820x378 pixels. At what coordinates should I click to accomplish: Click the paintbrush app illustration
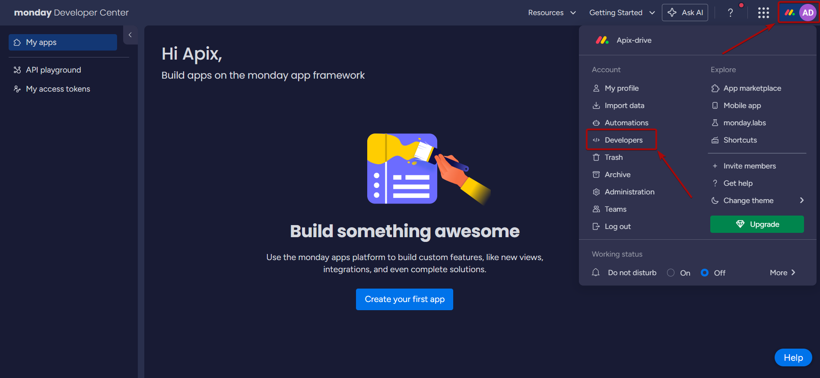pyautogui.click(x=429, y=169)
